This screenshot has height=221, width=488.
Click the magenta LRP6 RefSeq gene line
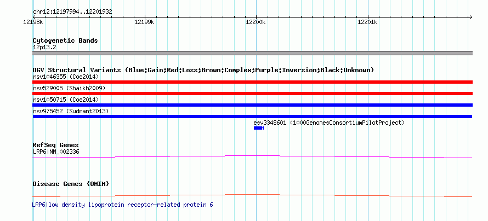pyautogui.click(x=252, y=157)
